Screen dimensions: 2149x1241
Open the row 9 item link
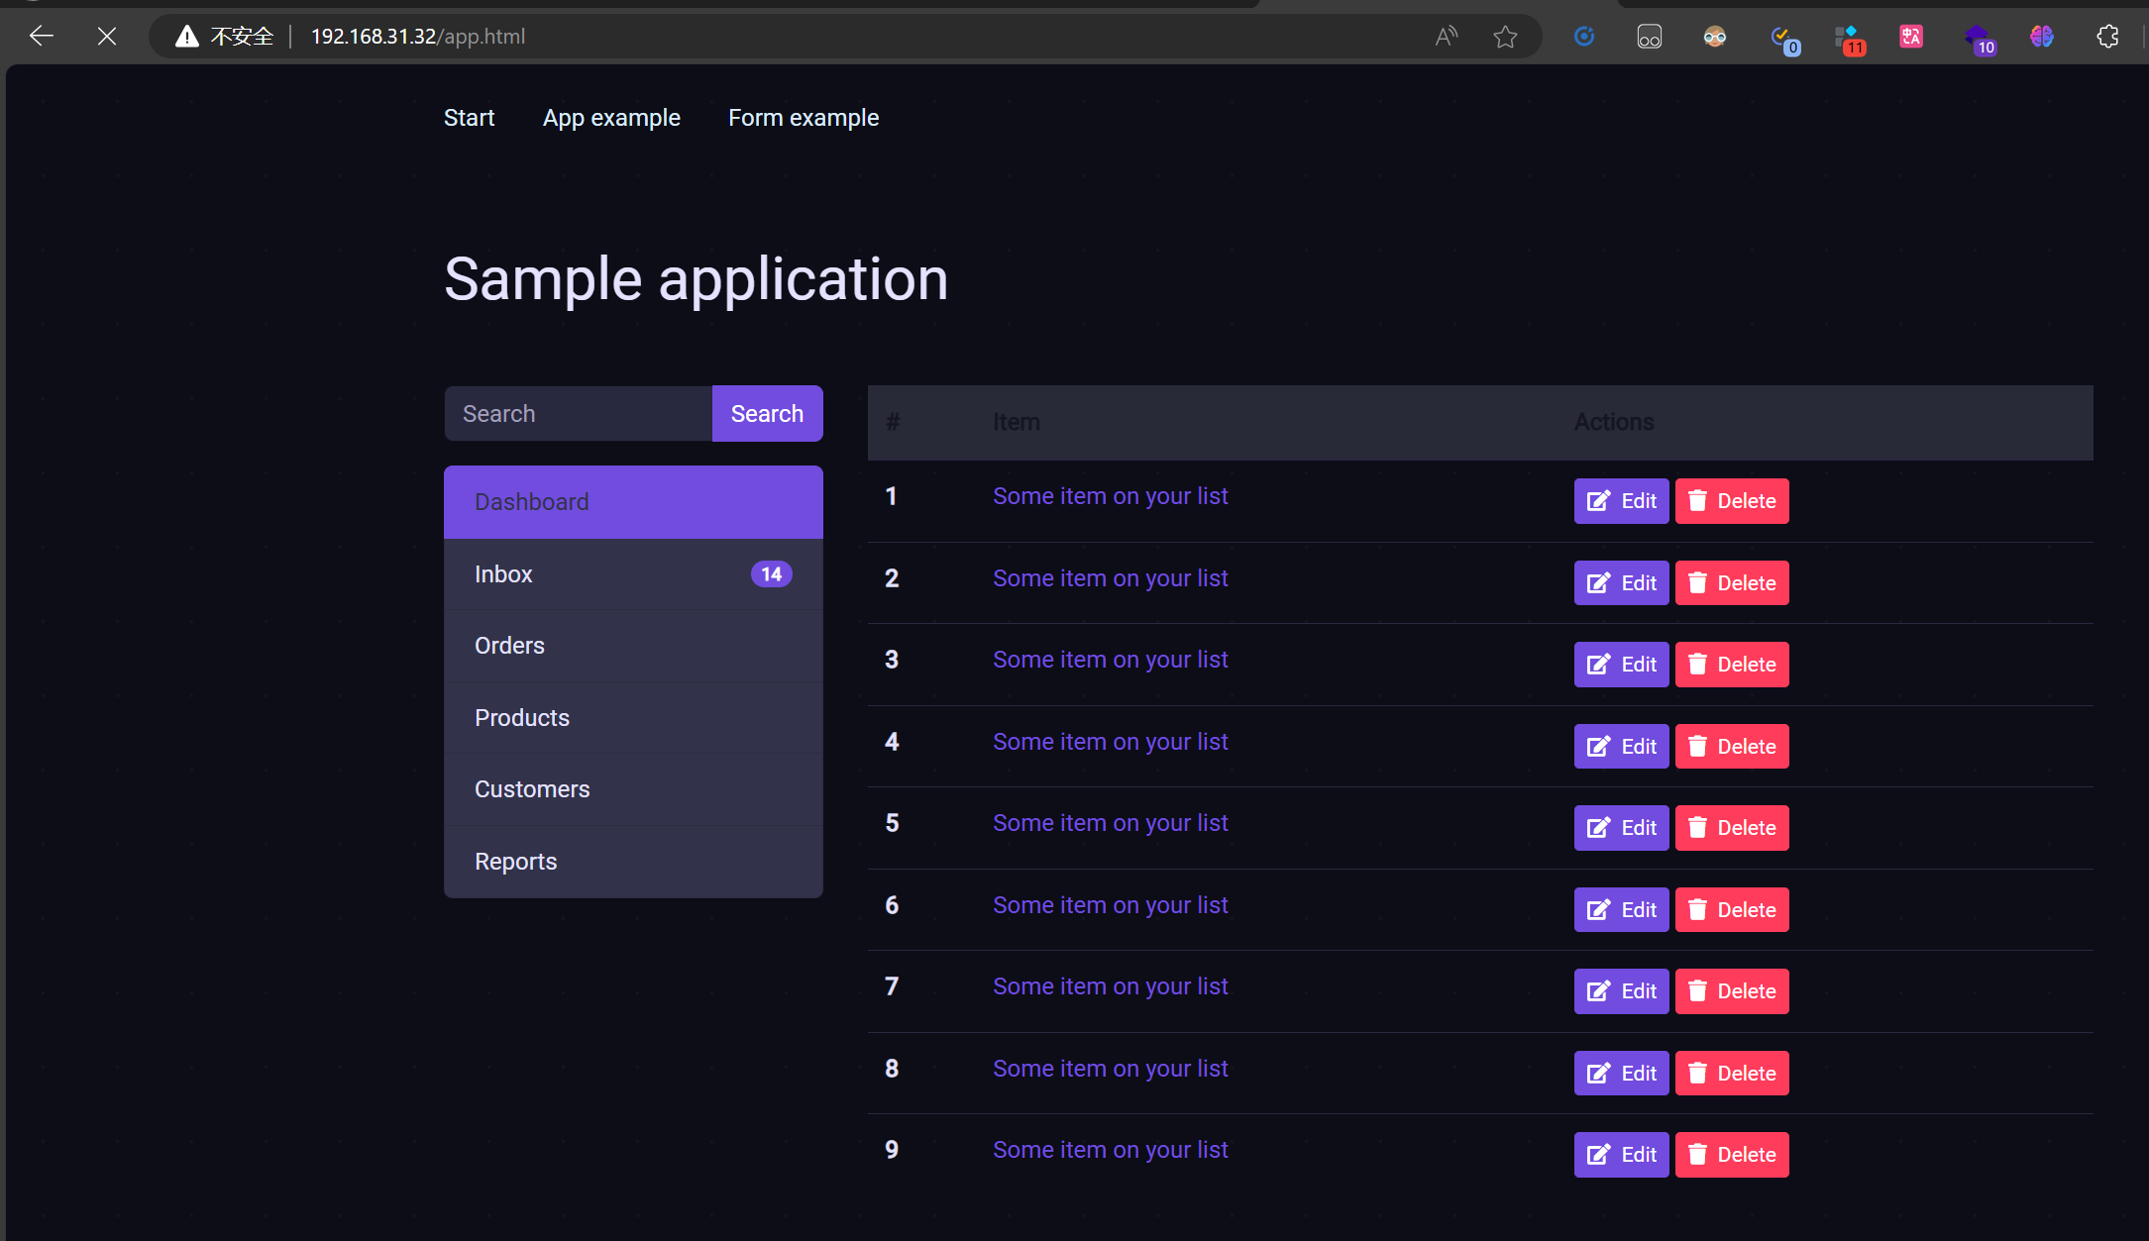1111,1150
